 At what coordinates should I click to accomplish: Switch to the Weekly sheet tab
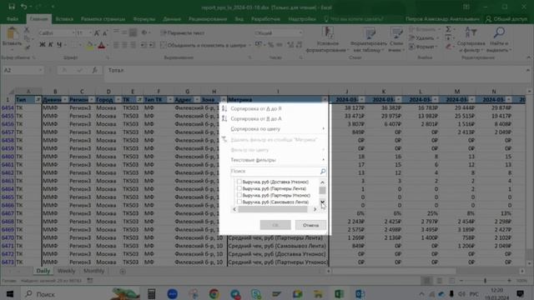(66, 271)
